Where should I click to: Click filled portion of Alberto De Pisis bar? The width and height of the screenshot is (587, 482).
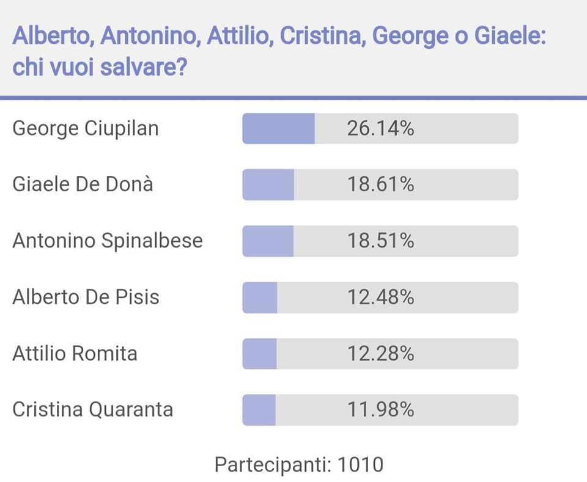pyautogui.click(x=260, y=298)
